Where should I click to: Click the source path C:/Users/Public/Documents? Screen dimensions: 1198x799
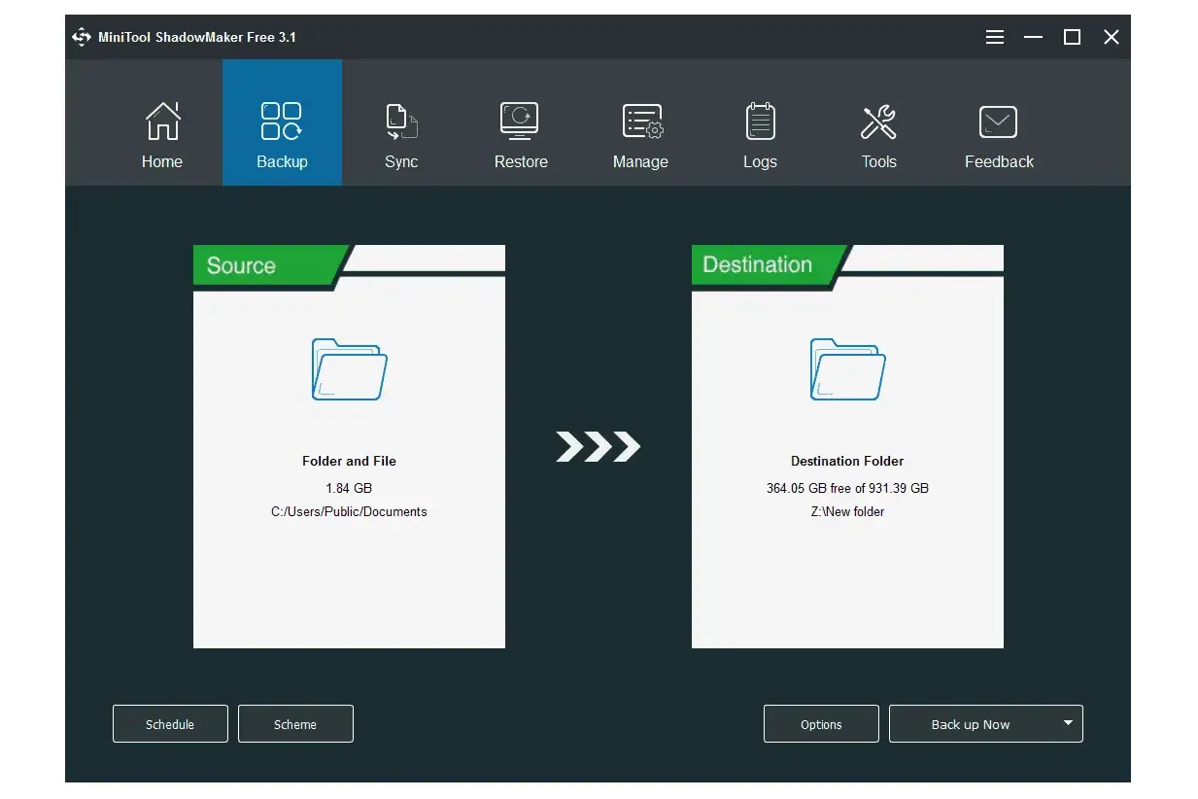(349, 511)
